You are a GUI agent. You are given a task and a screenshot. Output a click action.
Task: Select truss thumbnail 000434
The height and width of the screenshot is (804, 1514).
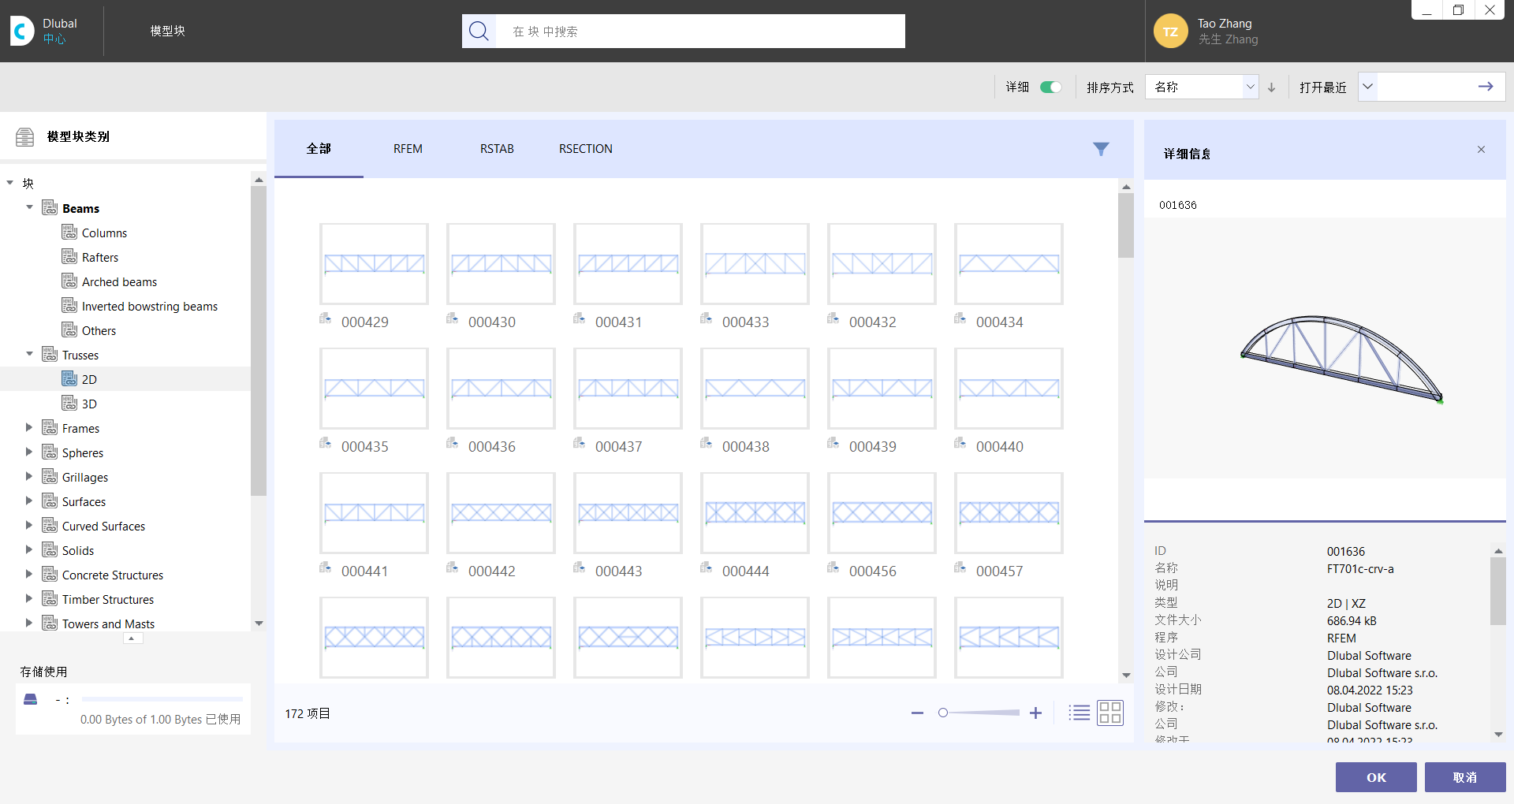[x=1009, y=264]
